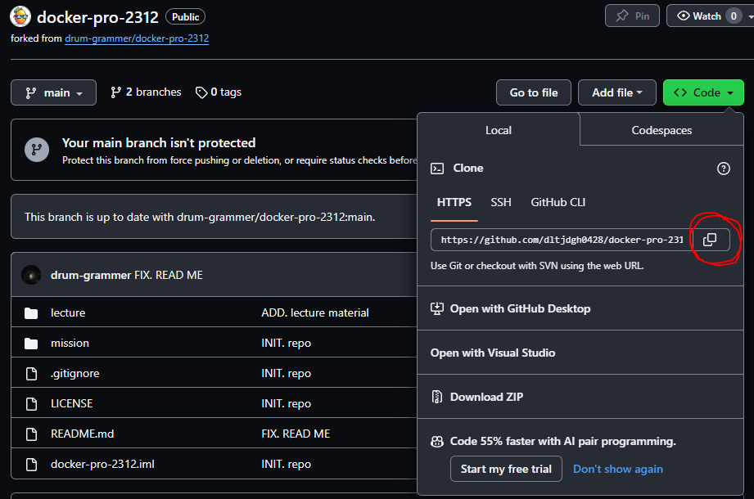Click the zip archive icon
Image resolution: width=754 pixels, height=499 pixels.
(x=437, y=398)
